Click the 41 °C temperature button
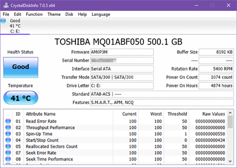The height and width of the screenshot is (168, 237). (20, 98)
